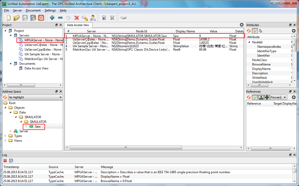The width and height of the screenshot is (299, 186).
Task: Toggle References hierarchy view button
Action: click(x=261, y=97)
